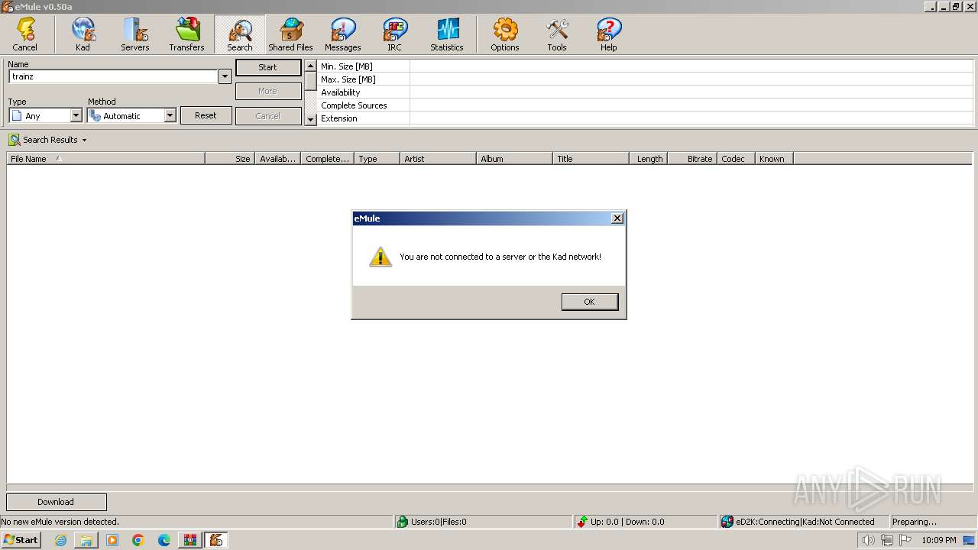
Task: Open the Transfers page
Action: (186, 34)
